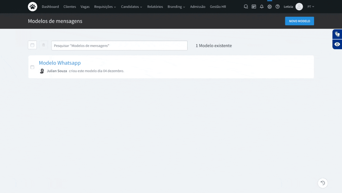Click Julian Souza author name

click(x=57, y=71)
